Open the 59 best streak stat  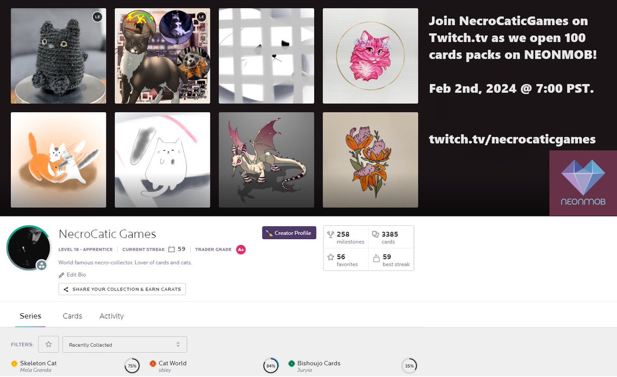pos(391,260)
